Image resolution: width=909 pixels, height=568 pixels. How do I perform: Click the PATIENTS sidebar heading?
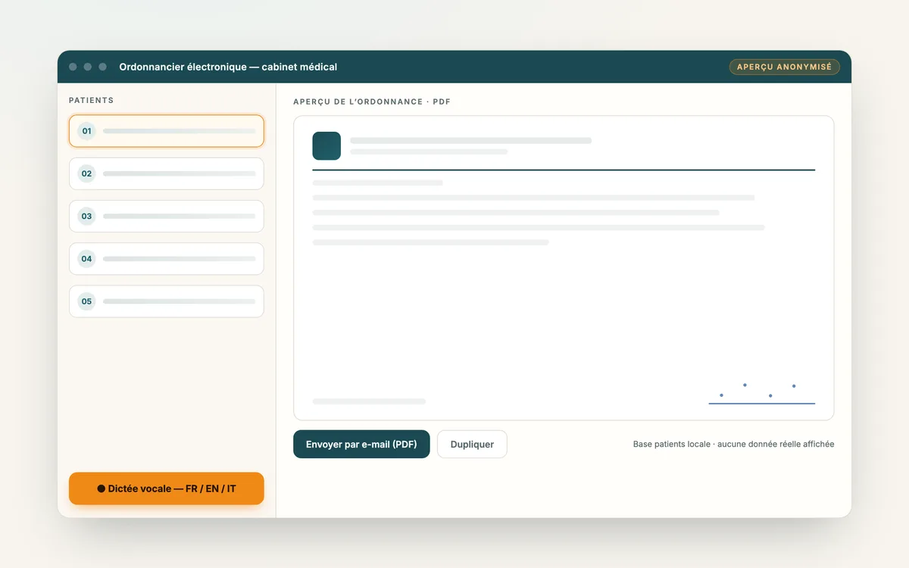91,100
